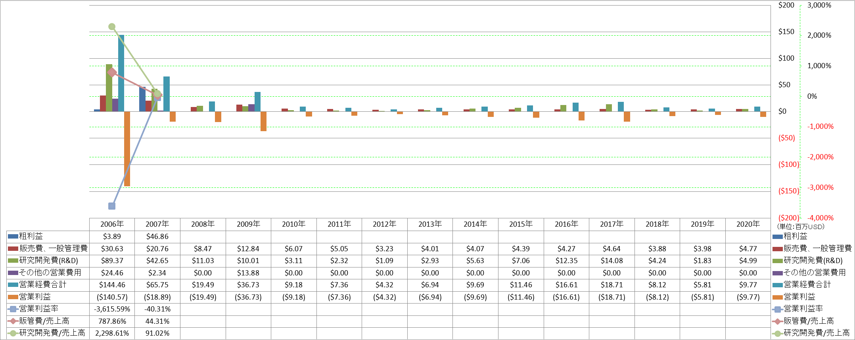Click the $150 axis label
855x340 pixels.
click(786, 32)
